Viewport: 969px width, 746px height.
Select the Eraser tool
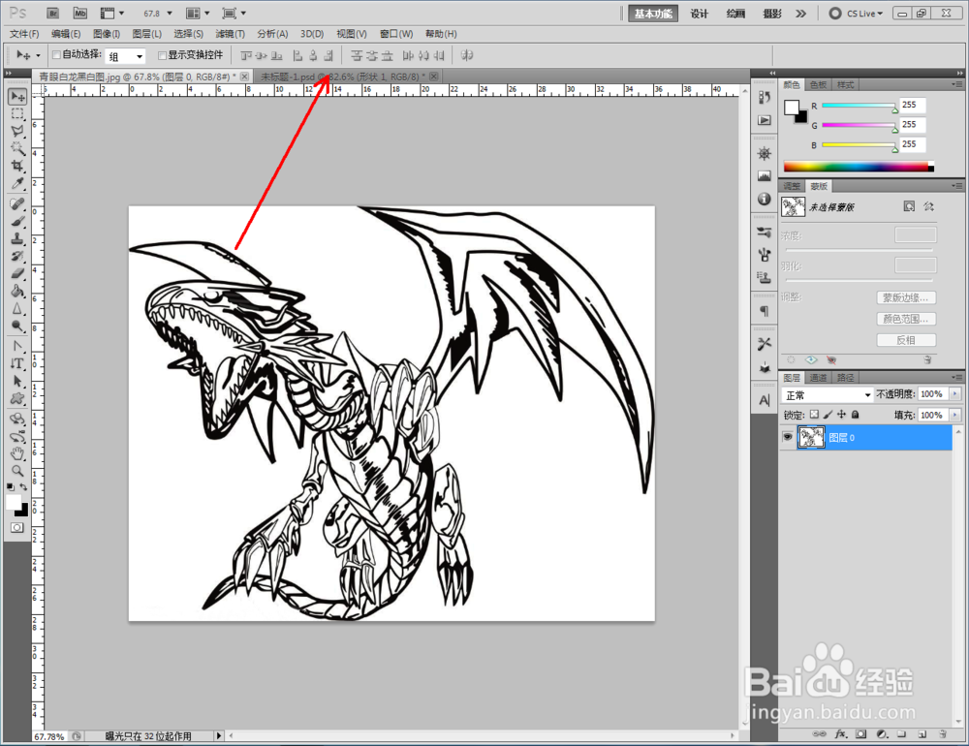(x=17, y=273)
